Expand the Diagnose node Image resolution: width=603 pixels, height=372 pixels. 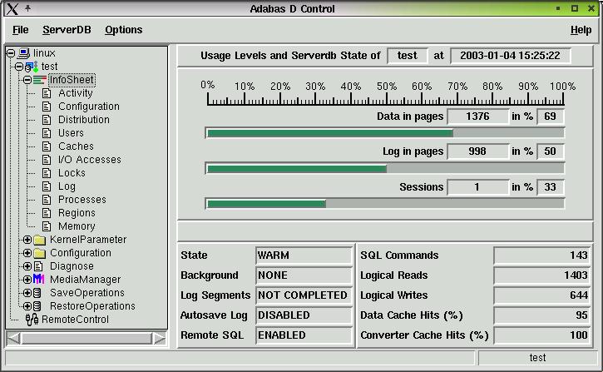[27, 265]
